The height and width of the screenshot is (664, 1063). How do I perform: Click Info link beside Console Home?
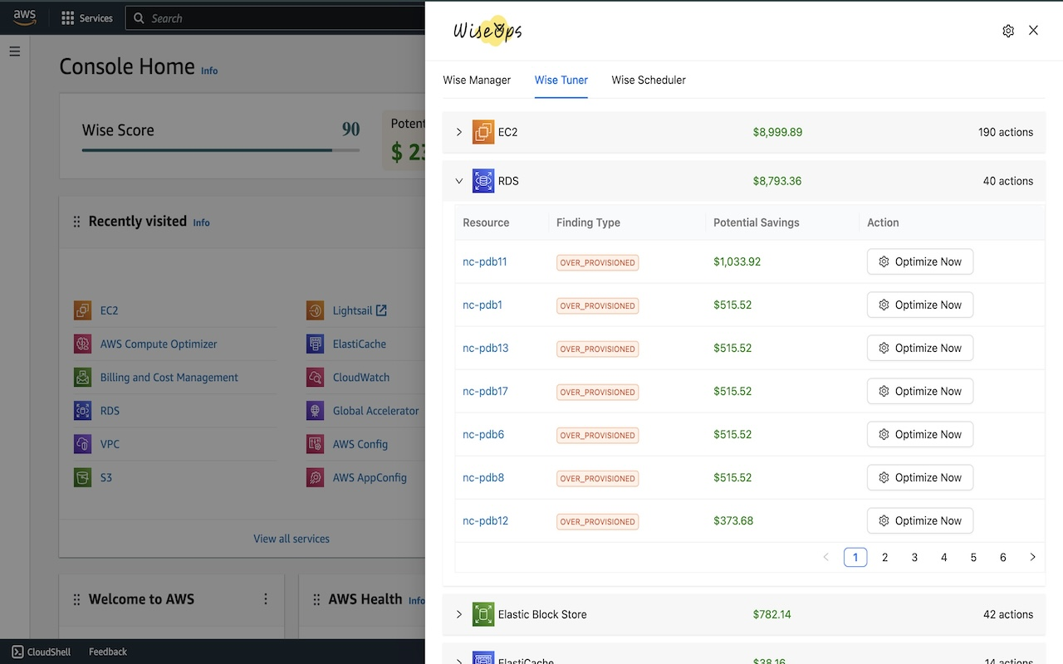point(209,71)
